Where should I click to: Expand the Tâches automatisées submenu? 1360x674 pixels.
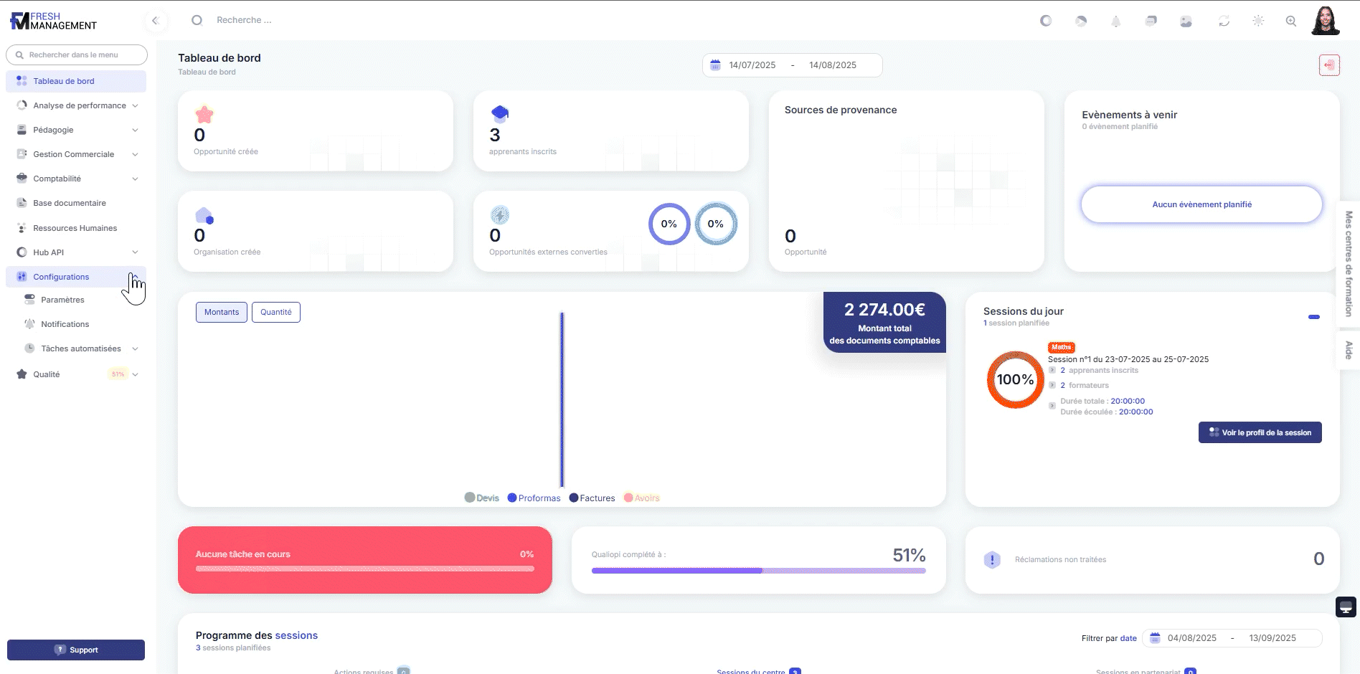[x=135, y=349]
